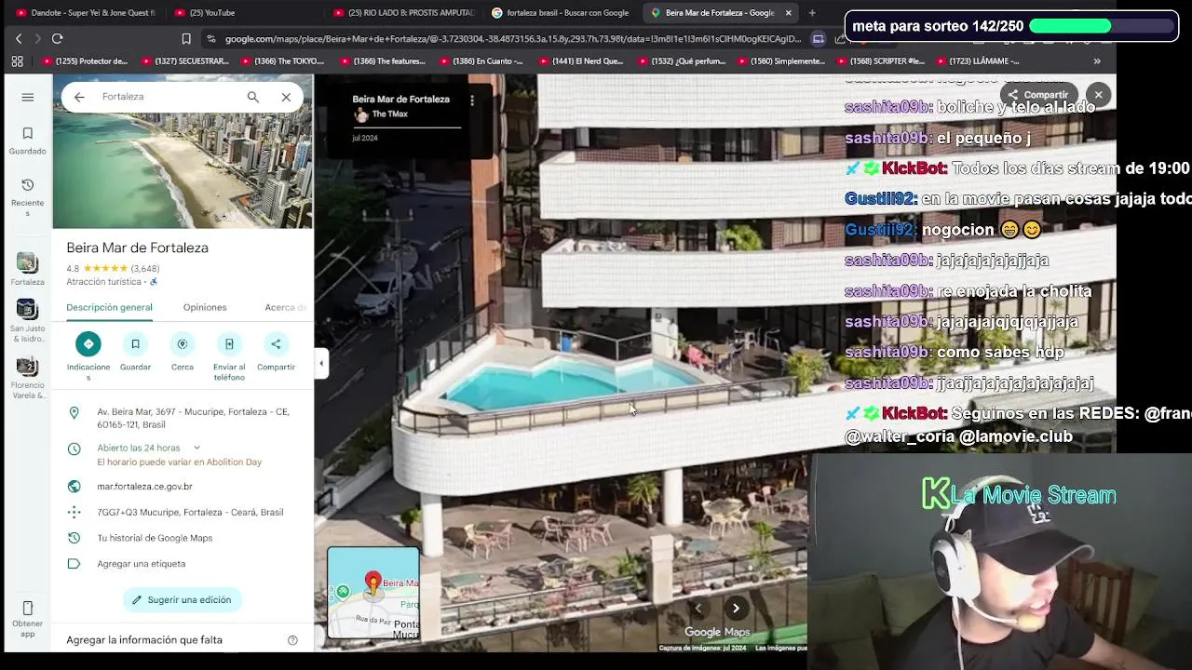The width and height of the screenshot is (1192, 670).
Task: Open mar.fortaleza.ce.gov.br website link
Action: pos(144,487)
